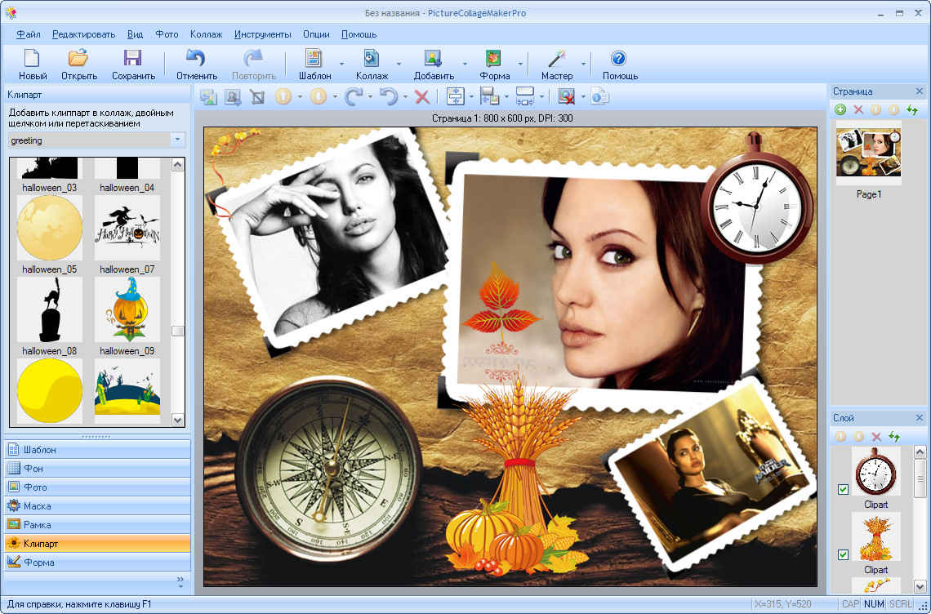
Task: Add a new page with the green plus icon
Action: click(x=840, y=109)
